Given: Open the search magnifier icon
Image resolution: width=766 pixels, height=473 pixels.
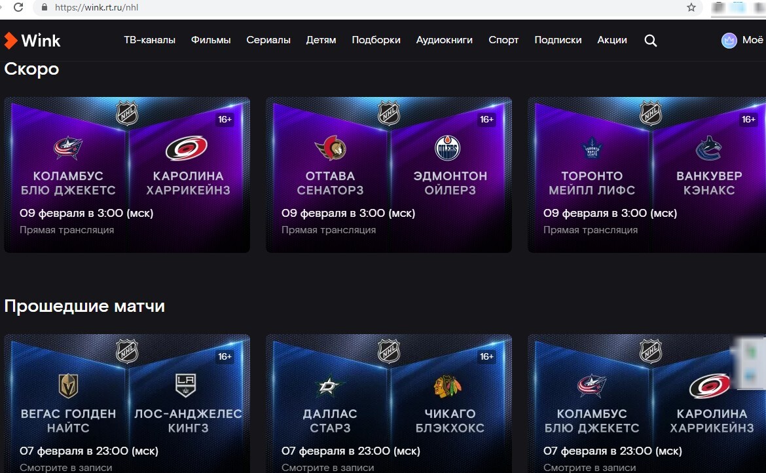Looking at the screenshot, I should (650, 41).
